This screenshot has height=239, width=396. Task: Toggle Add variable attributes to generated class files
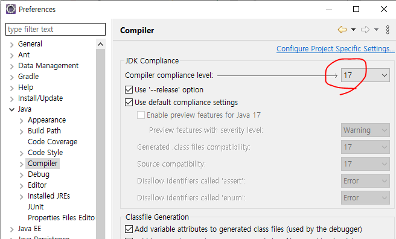pyautogui.click(x=129, y=229)
